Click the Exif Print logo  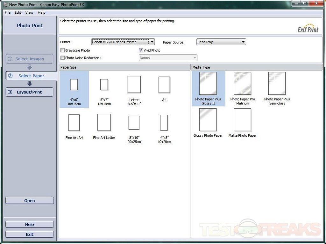(308, 28)
